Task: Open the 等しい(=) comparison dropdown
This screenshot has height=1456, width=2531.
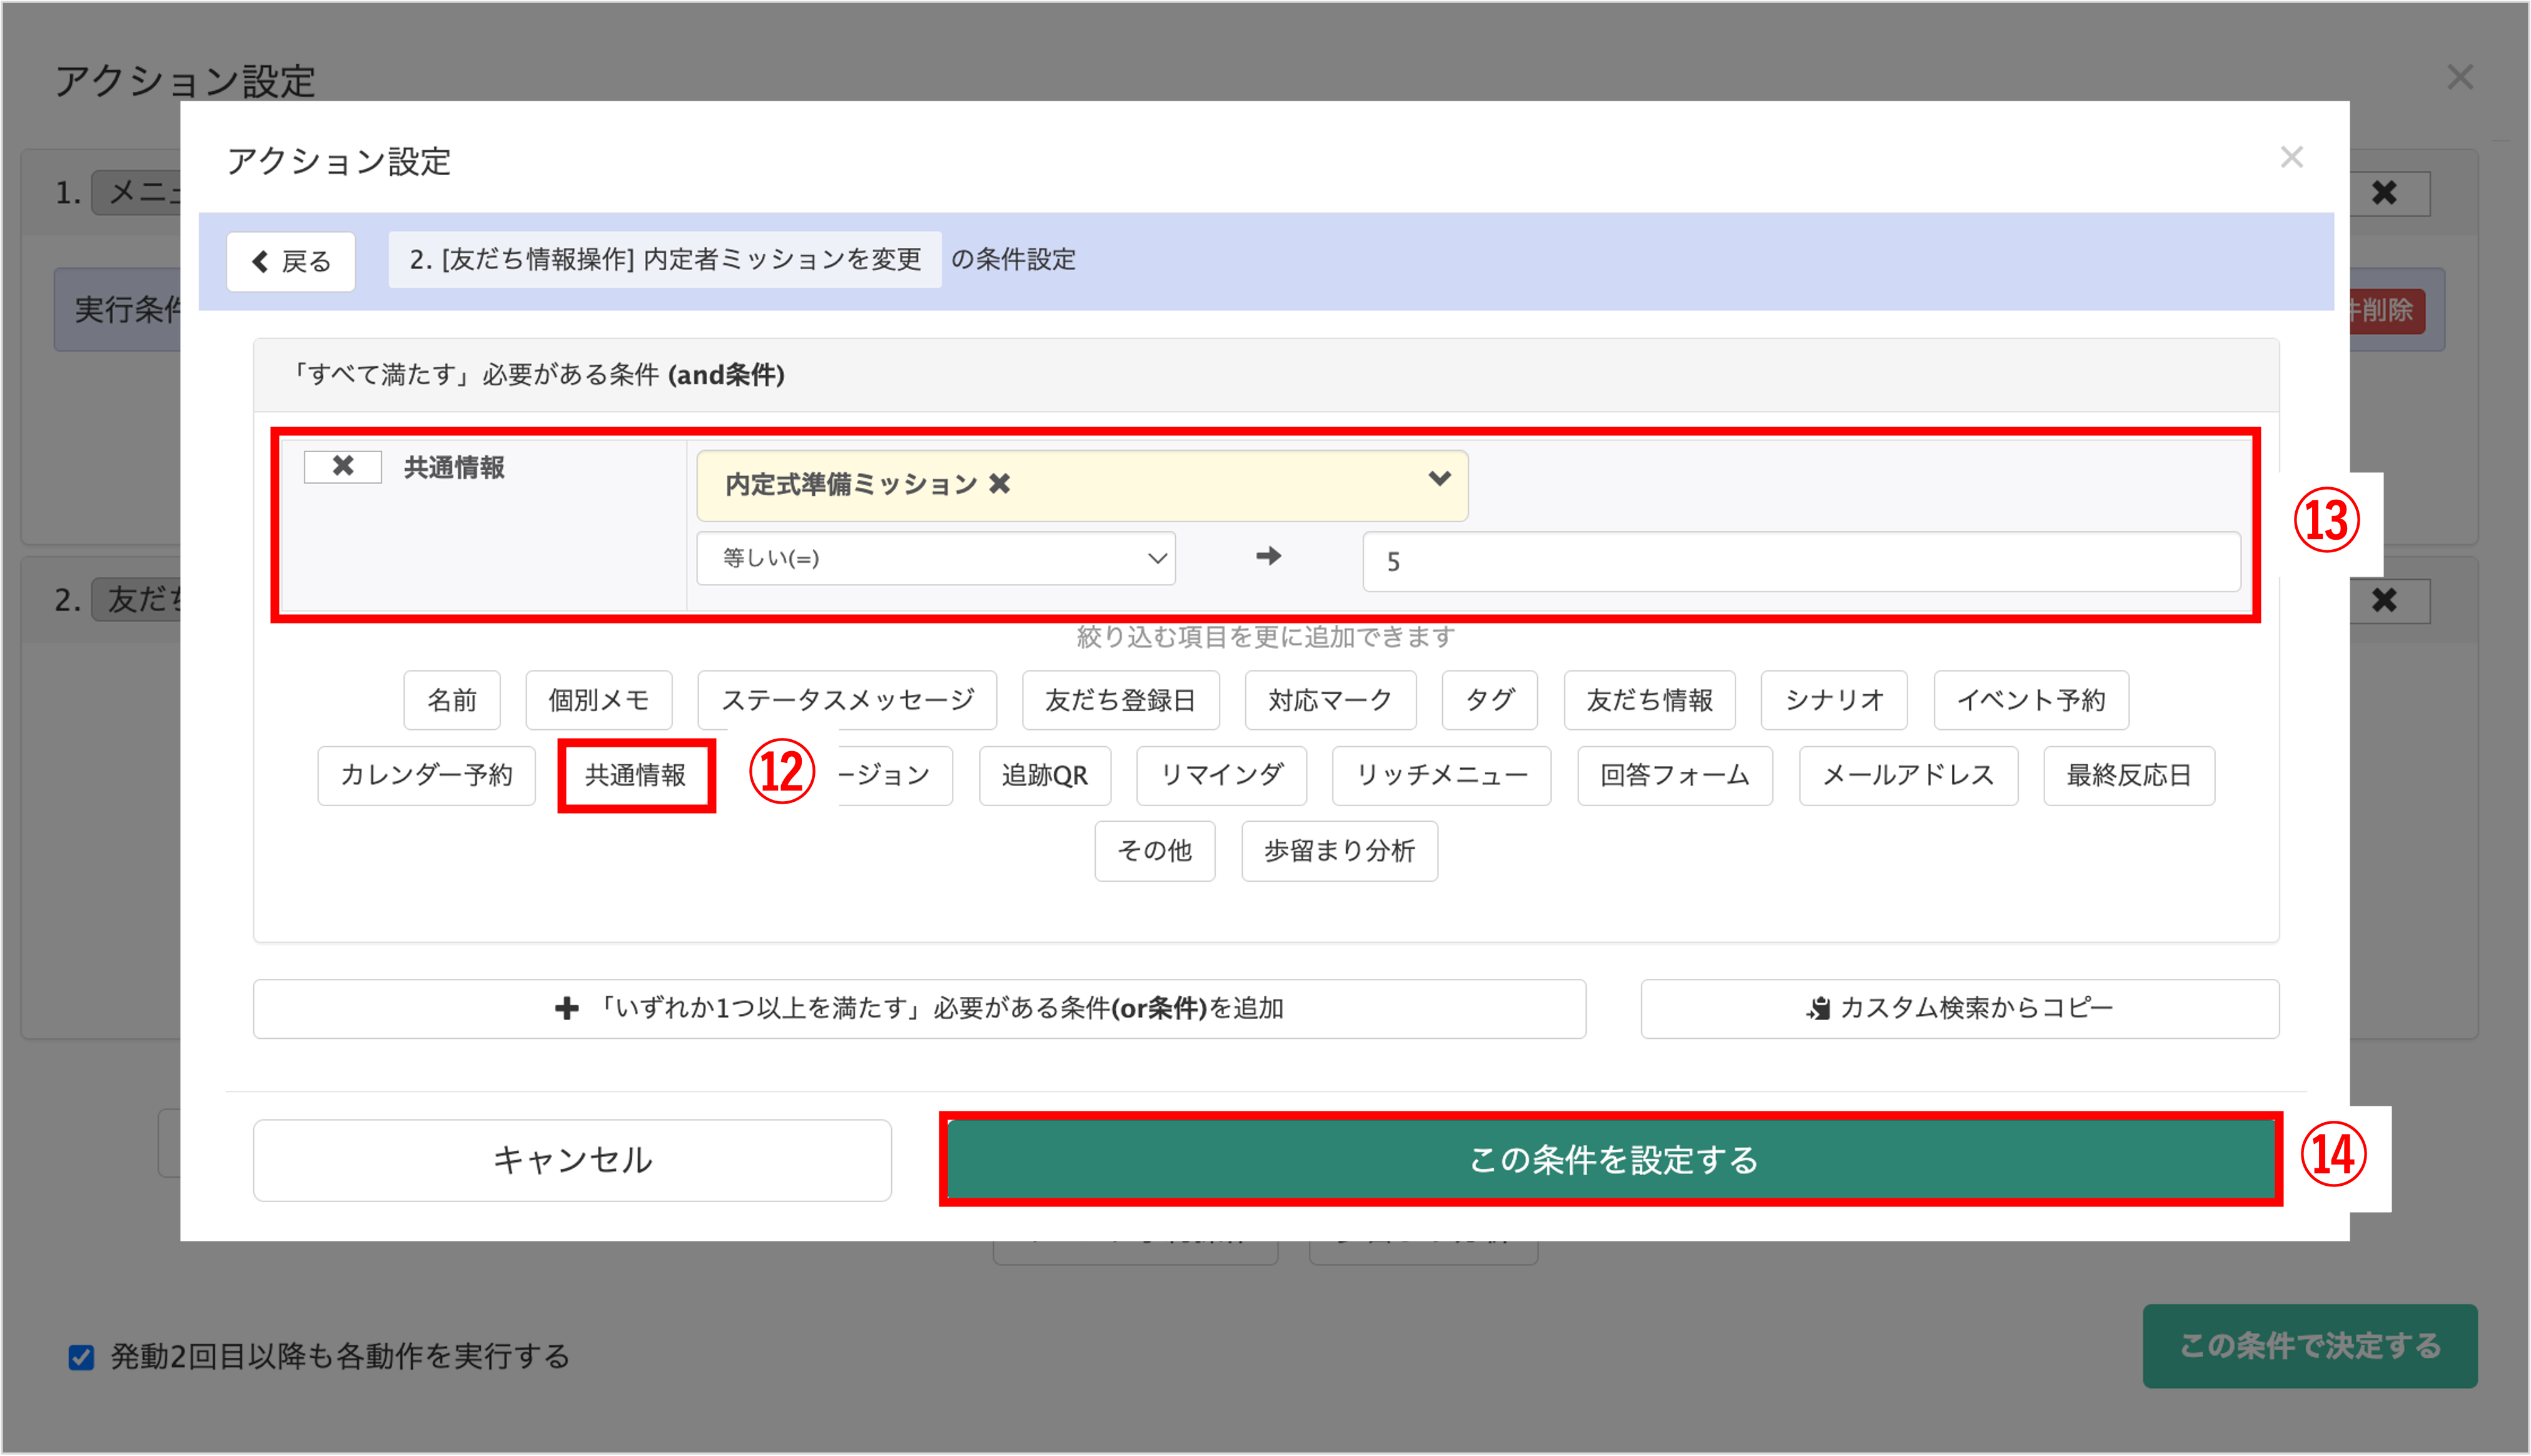Action: tap(935, 558)
